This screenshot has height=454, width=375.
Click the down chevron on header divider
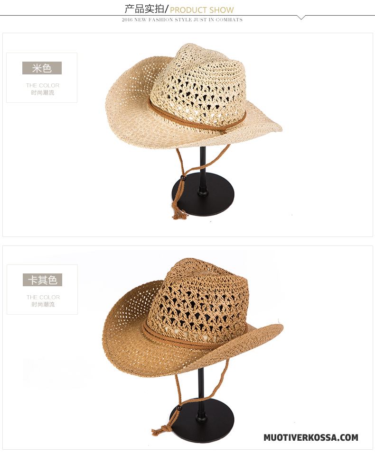coord(301,18)
